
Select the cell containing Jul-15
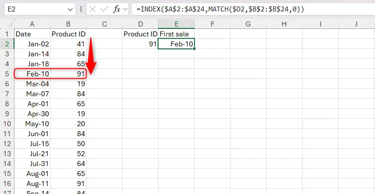tap(32, 144)
